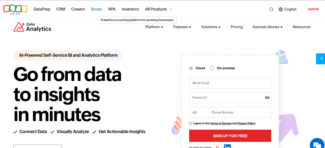Open the Pricing menu item

click(236, 27)
